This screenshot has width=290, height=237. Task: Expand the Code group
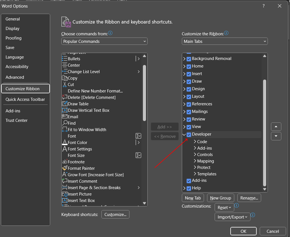[195, 141]
